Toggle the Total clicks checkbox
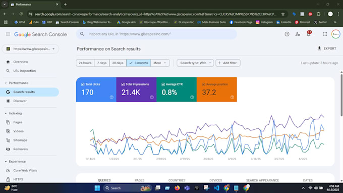The width and height of the screenshot is (343, 193). click(83, 84)
